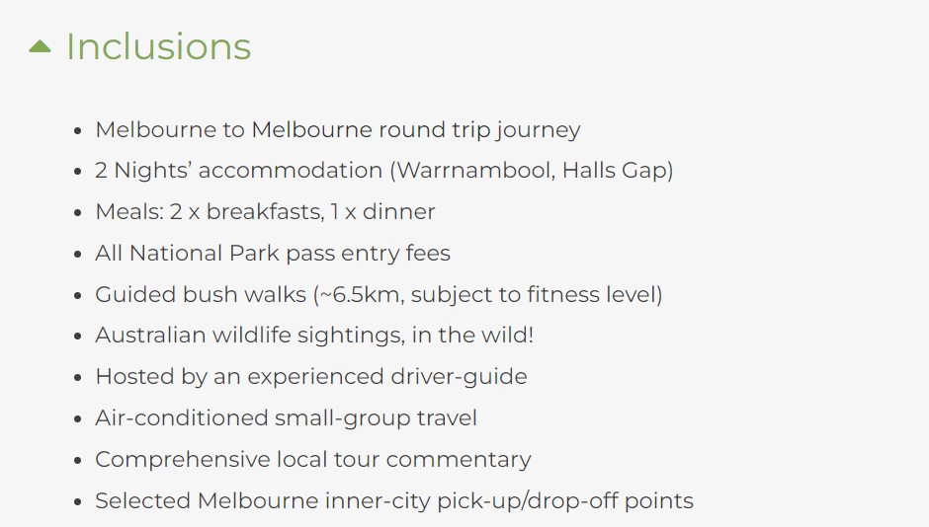The height and width of the screenshot is (527, 929).
Task: Click bullet beside Melbourne round trip journey
Action: (78, 130)
